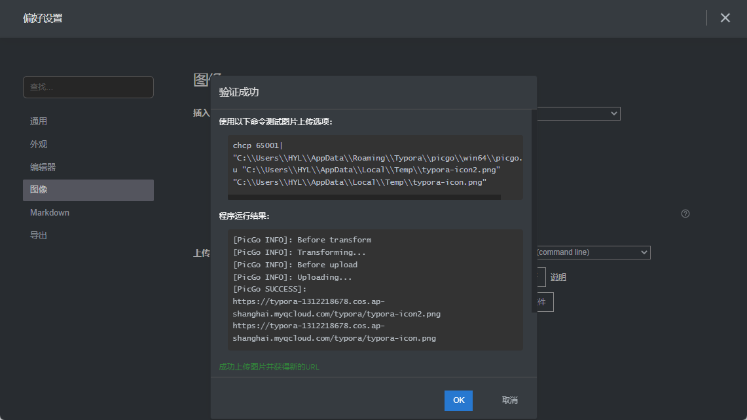Viewport: 747px width, 420px height.
Task: Click the "[PicGo SUCCESS]:" output line
Action: coord(270,290)
